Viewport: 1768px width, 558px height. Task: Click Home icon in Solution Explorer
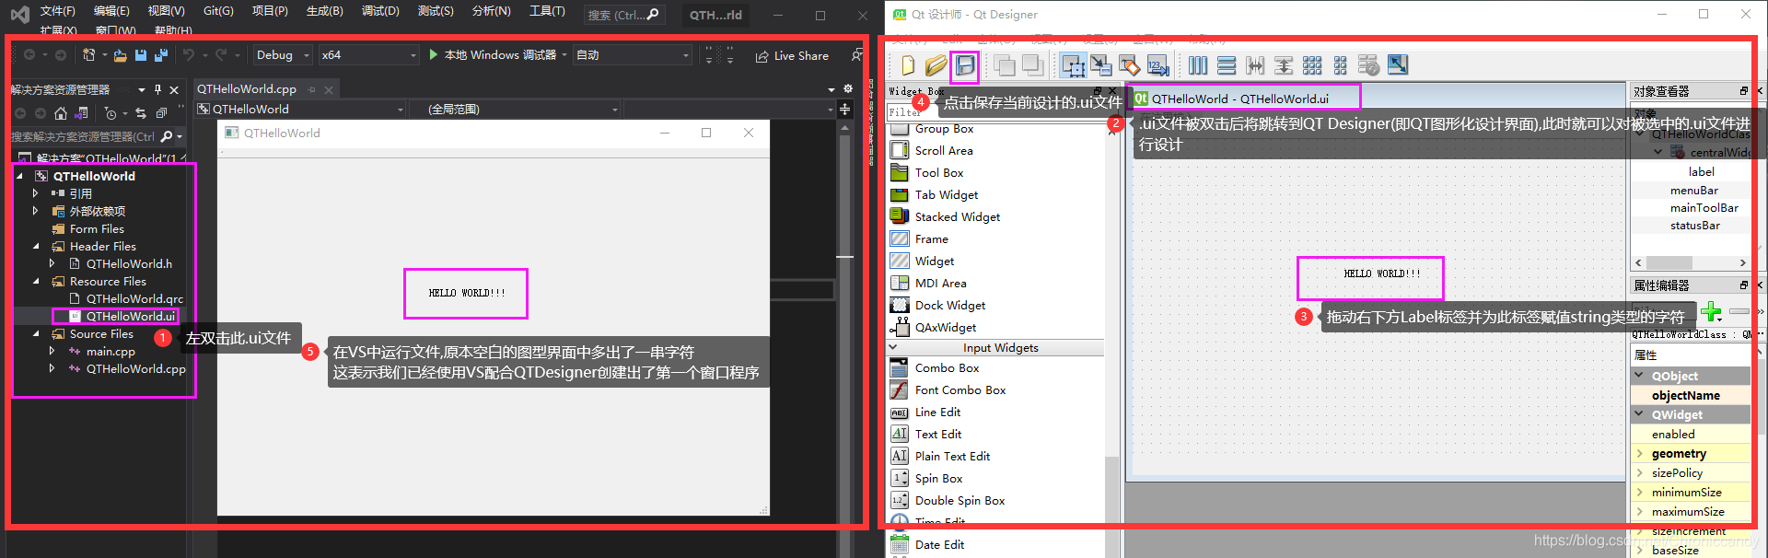61,113
